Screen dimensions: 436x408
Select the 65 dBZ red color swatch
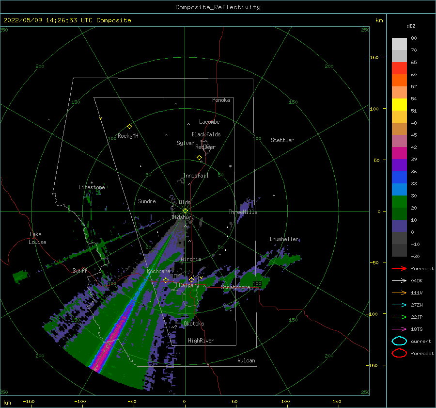point(399,68)
